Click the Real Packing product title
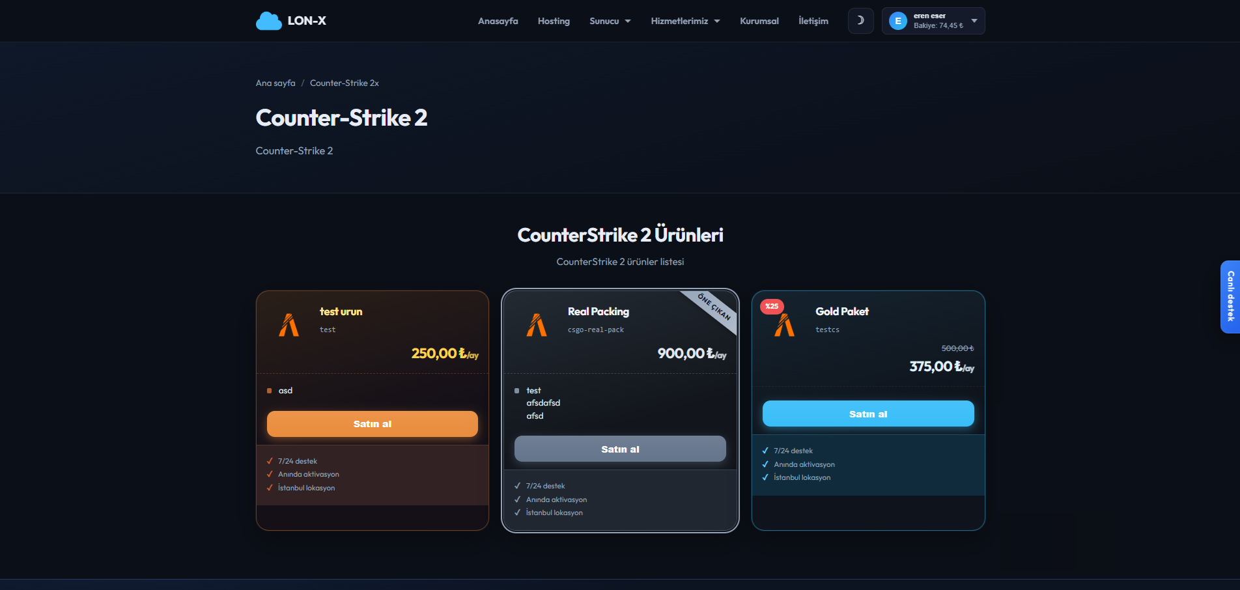The image size is (1240, 590). (x=599, y=312)
